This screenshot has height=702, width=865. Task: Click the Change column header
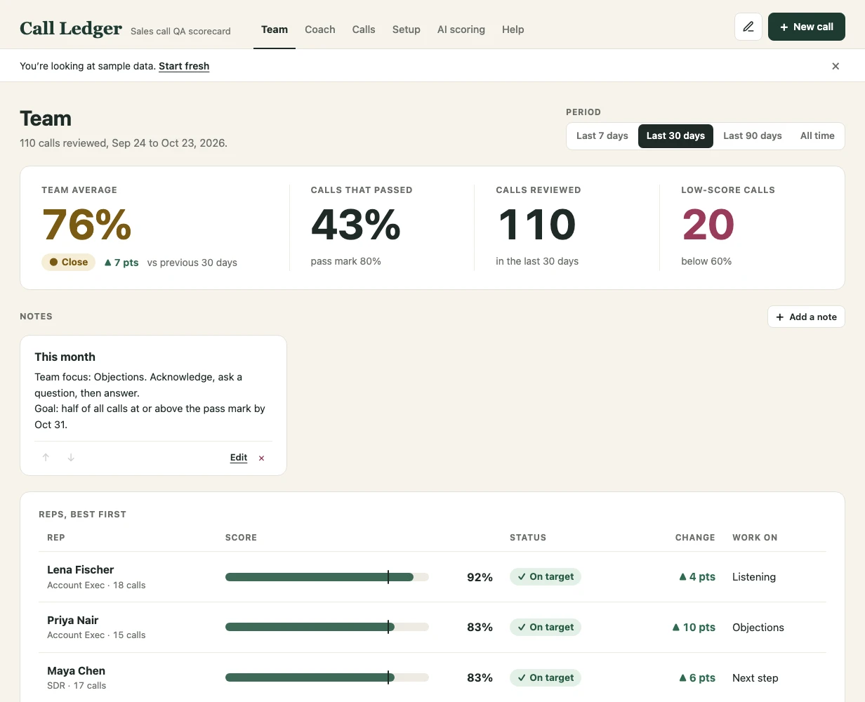coord(695,538)
